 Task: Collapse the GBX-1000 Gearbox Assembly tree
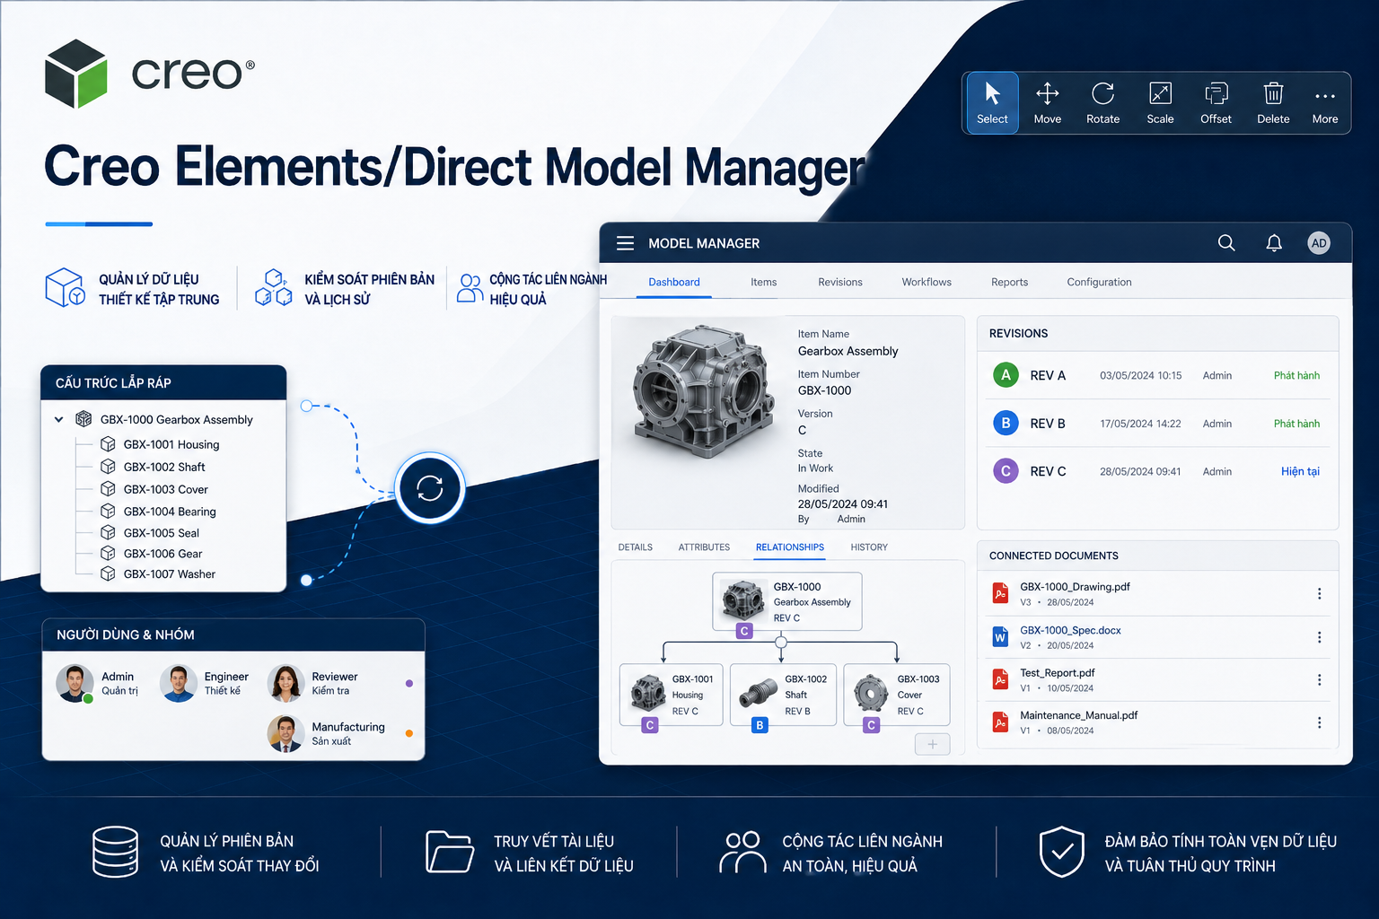pos(59,419)
